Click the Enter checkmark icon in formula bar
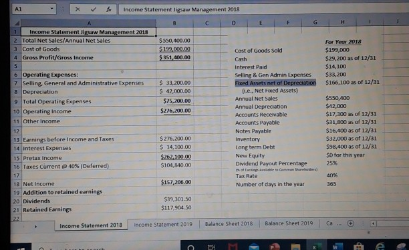 click(93, 9)
